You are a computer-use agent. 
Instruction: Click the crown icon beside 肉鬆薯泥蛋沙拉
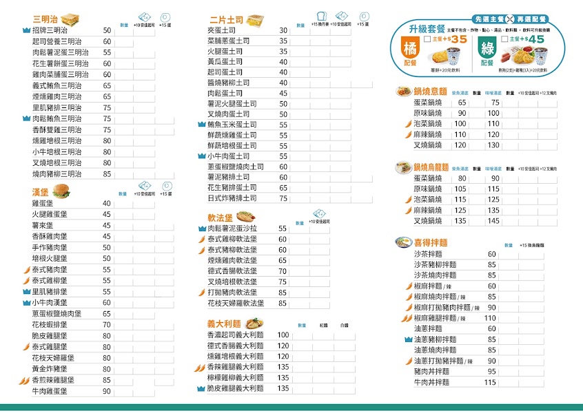[202, 229]
